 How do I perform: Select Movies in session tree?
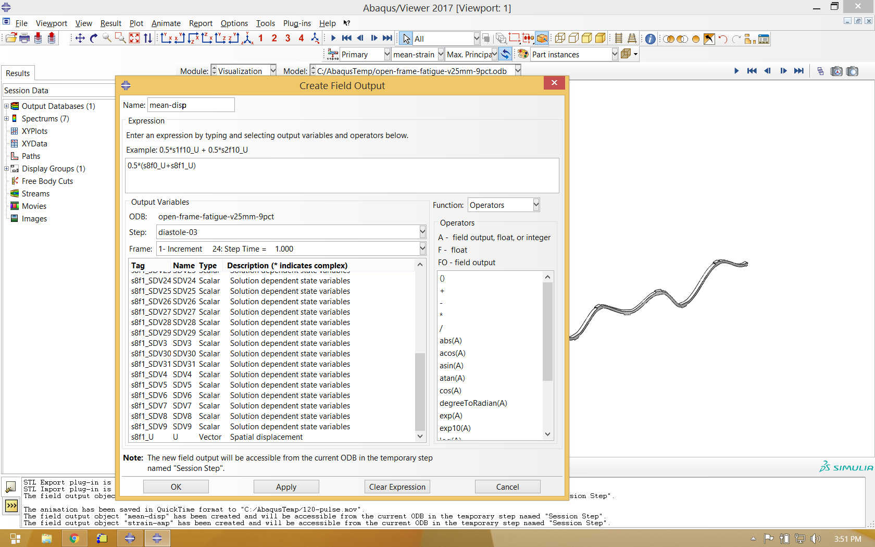click(x=34, y=206)
